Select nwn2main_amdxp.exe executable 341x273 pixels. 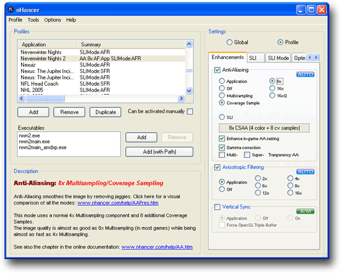click(43, 148)
